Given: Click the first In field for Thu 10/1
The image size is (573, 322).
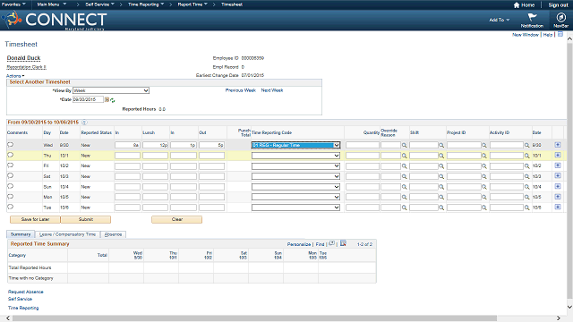Looking at the screenshot, I should [127, 156].
